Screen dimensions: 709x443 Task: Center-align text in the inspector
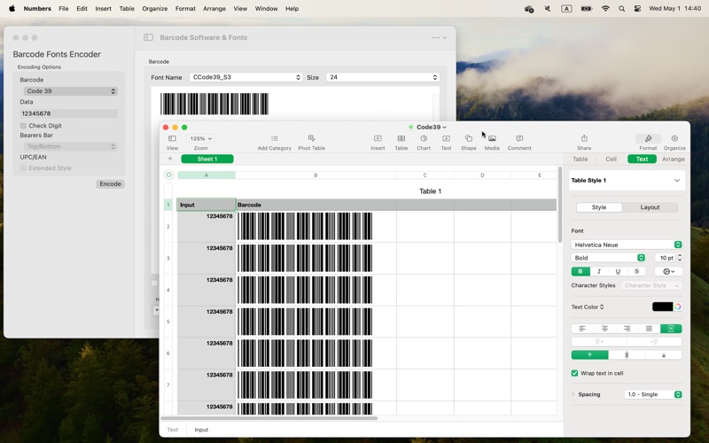tap(604, 329)
